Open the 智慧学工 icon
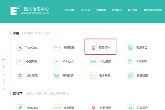This screenshot has width=165, height=110. [x=130, y=48]
